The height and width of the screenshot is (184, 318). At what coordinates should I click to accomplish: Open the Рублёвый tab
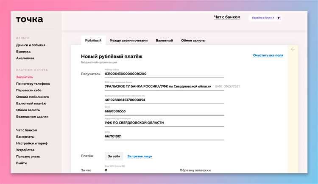click(93, 41)
